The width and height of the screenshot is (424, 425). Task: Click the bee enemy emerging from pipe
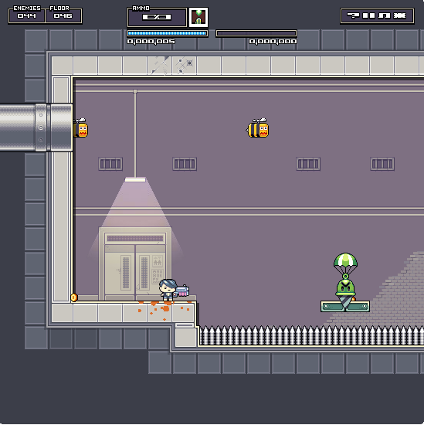[x=81, y=128]
